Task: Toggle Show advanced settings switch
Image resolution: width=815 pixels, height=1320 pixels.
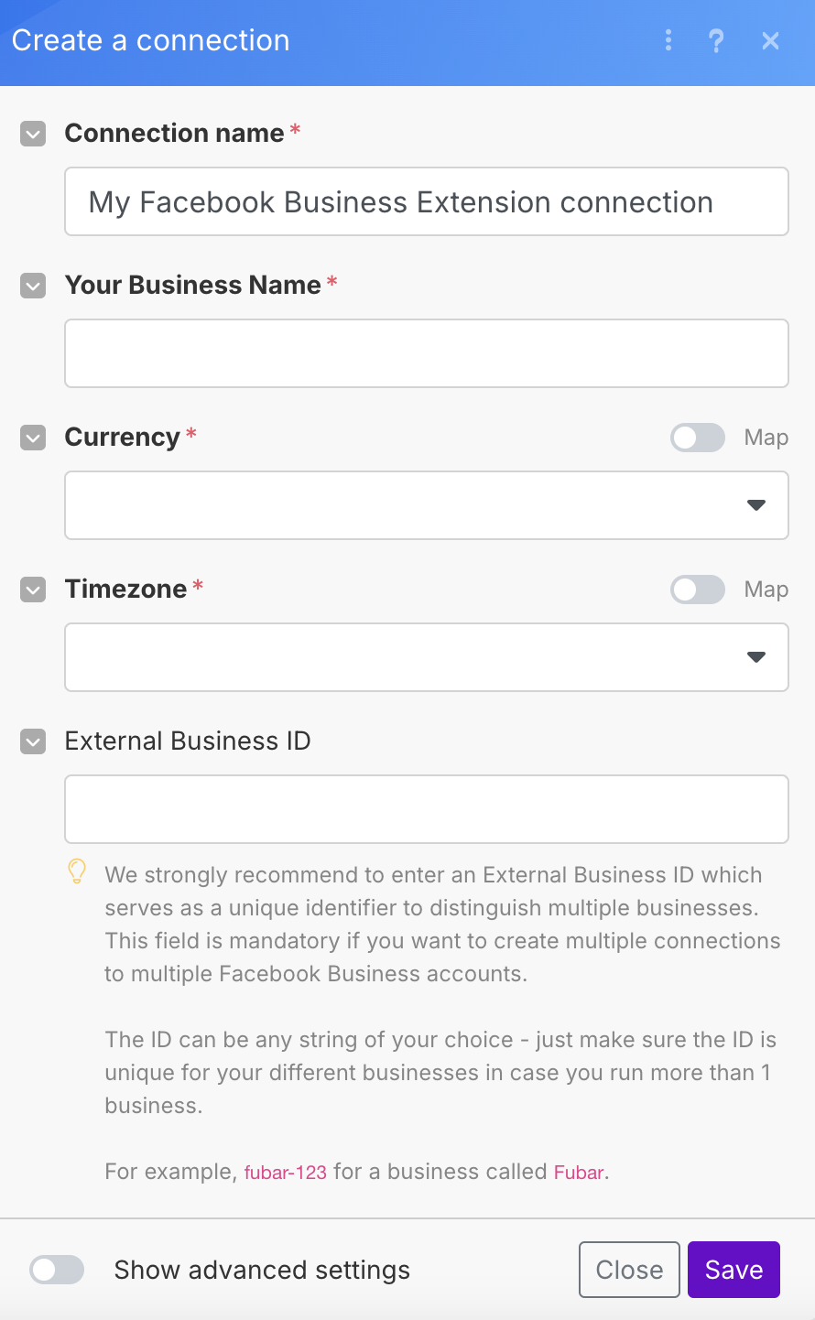Action: (57, 1270)
